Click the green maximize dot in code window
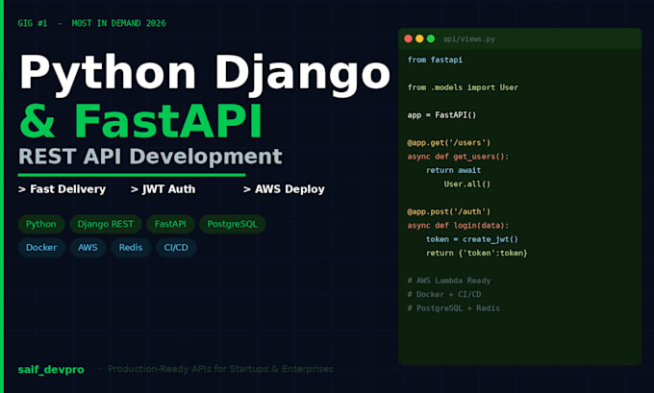This screenshot has width=654, height=393. click(431, 38)
